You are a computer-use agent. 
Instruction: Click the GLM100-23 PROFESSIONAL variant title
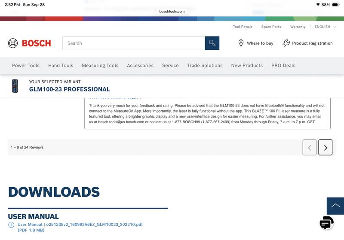pos(70,89)
